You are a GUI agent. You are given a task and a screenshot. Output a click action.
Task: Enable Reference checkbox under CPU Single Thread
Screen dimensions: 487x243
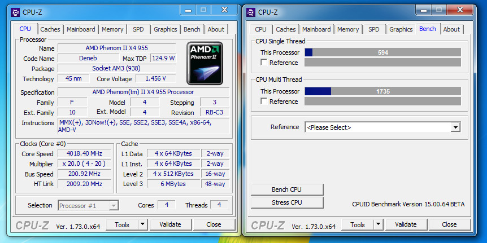(264, 62)
